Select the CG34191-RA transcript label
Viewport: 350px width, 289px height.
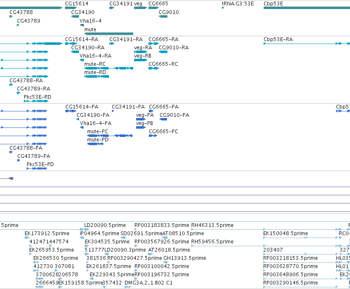pos(126,39)
